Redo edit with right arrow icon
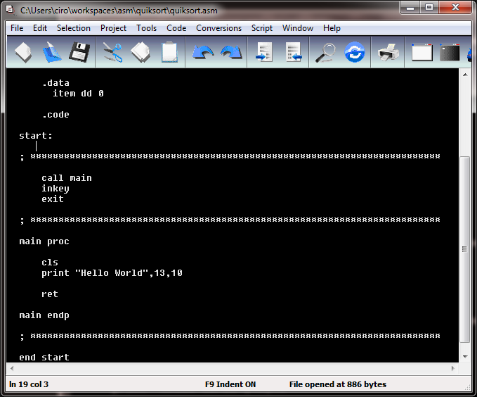 pyautogui.click(x=231, y=53)
